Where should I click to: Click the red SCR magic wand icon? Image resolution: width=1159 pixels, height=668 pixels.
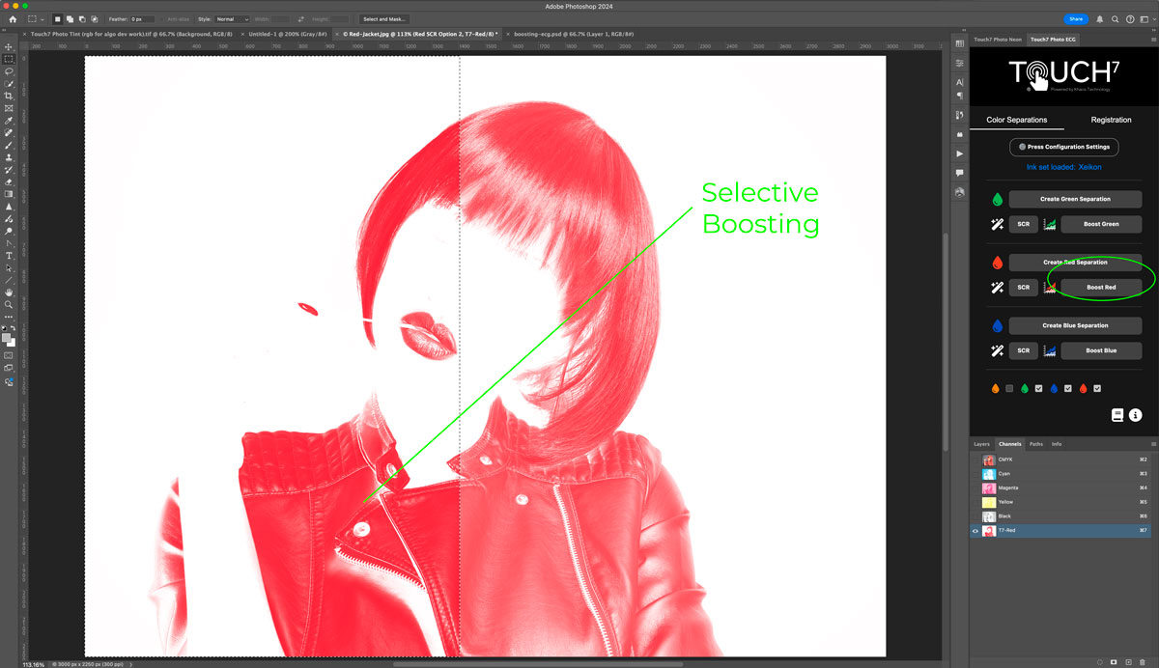coord(997,288)
